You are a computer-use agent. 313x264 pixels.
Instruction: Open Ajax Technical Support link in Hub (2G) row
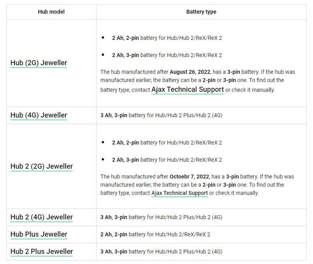pos(187,89)
